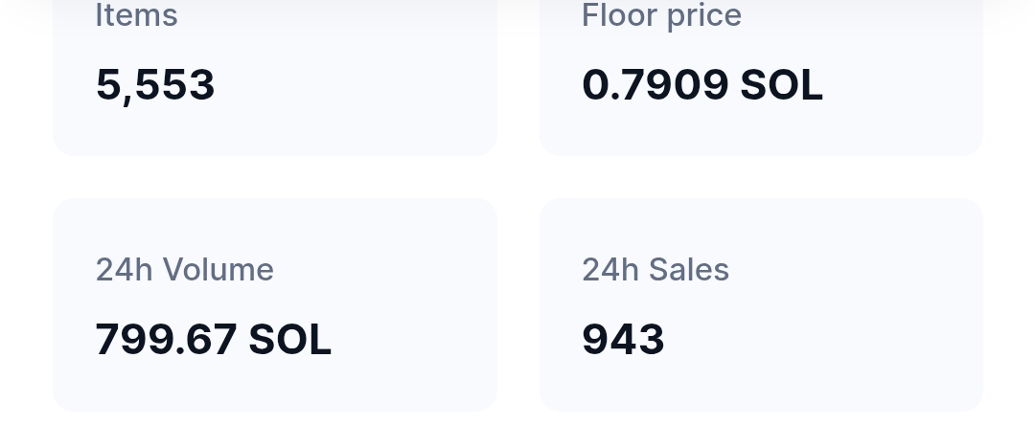The height and width of the screenshot is (425, 1035).
Task: Click the SOL unit after 799.67
Action: tap(289, 340)
